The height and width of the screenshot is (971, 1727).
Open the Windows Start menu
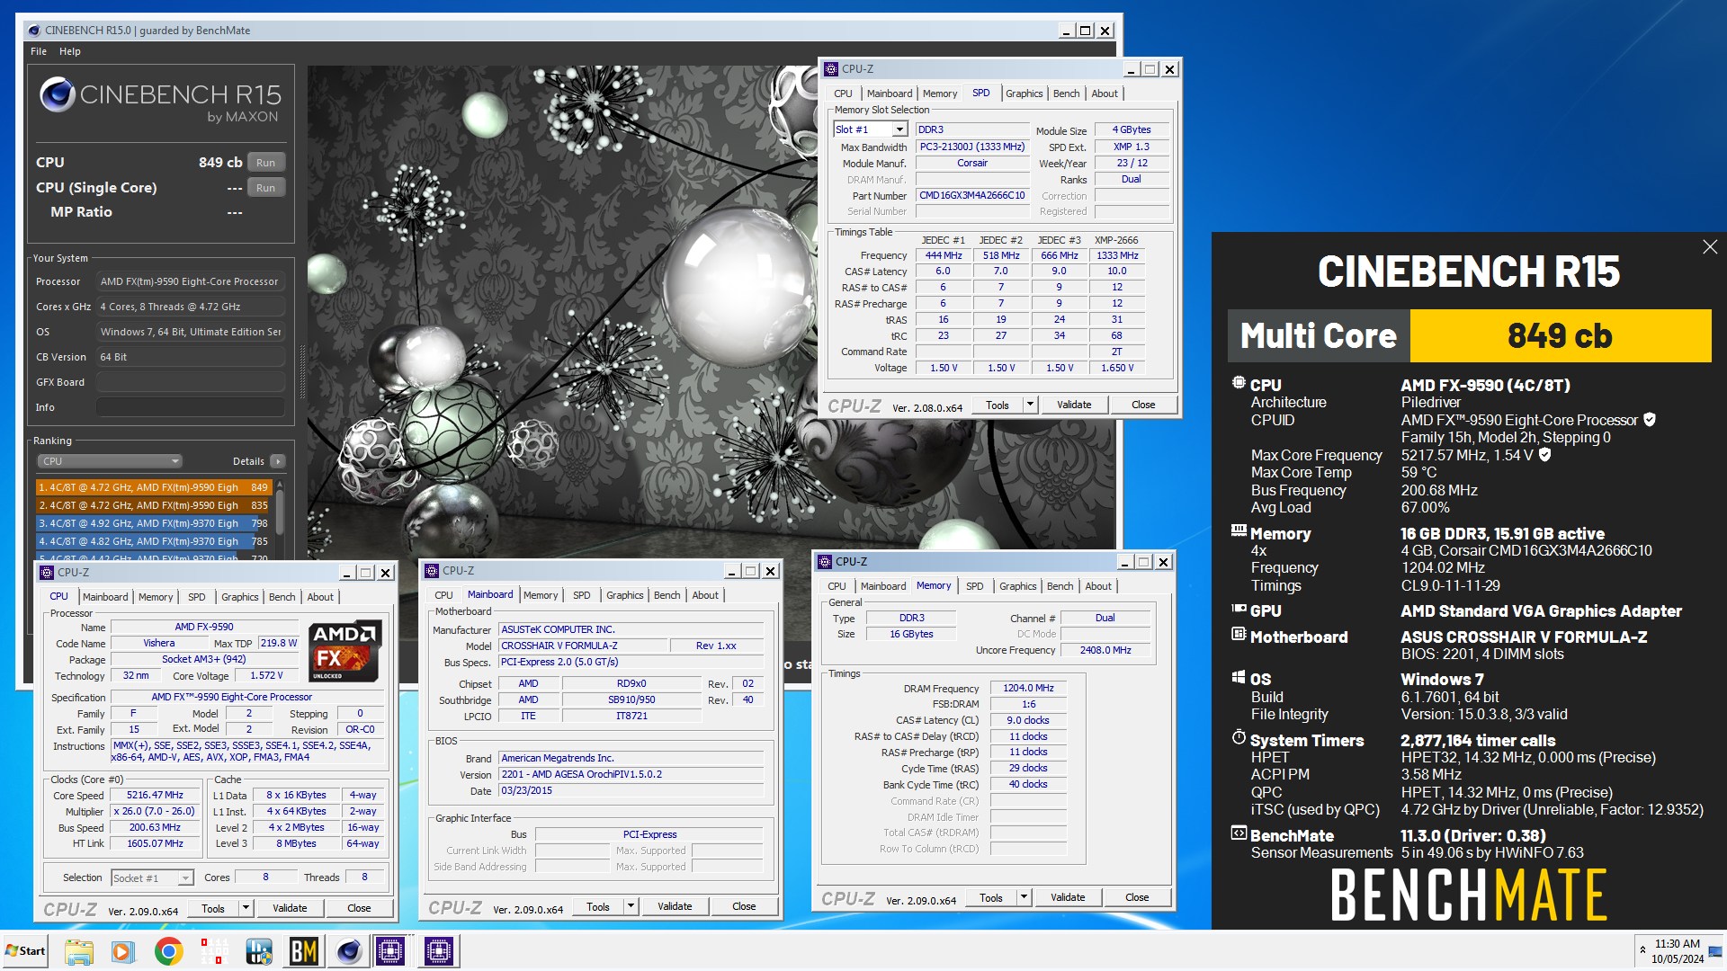pos(25,951)
